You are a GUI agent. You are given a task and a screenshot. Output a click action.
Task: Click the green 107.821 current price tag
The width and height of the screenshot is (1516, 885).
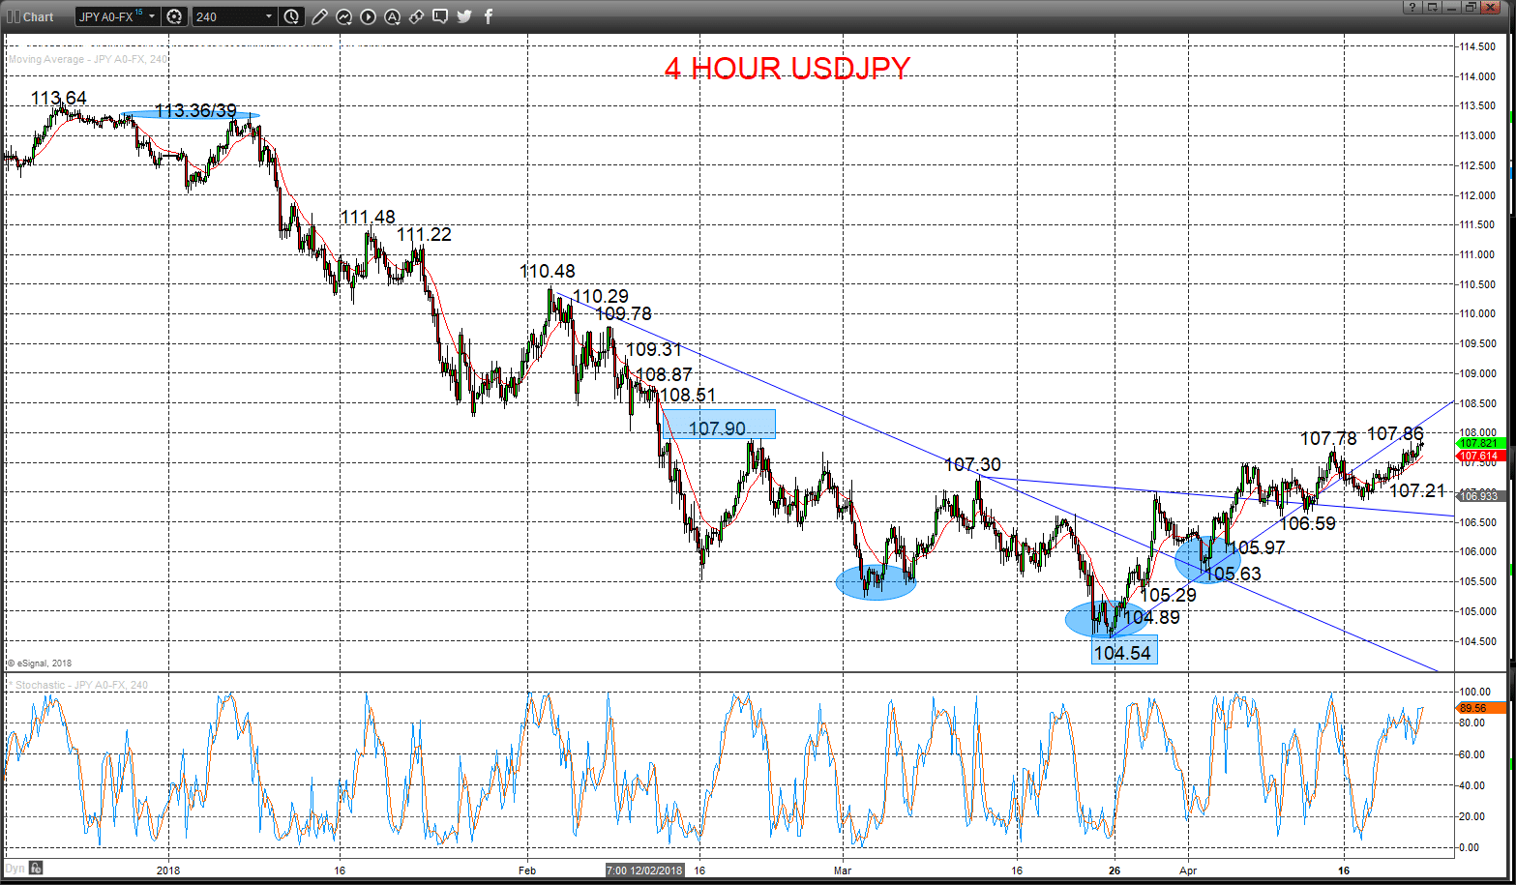tap(1479, 443)
